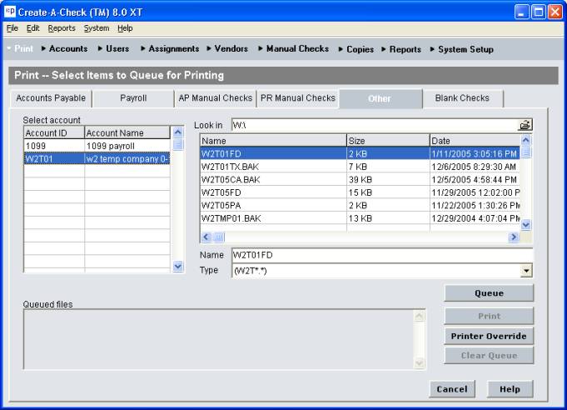Click the Help button at bottom
The height and width of the screenshot is (410, 567).
tap(510, 389)
